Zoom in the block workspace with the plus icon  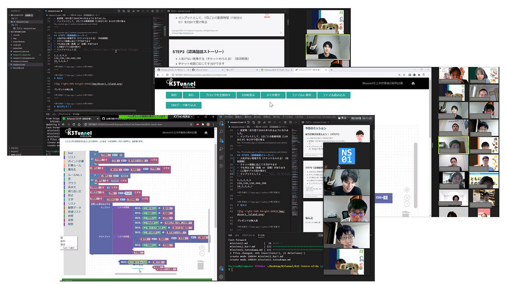click(x=202, y=248)
